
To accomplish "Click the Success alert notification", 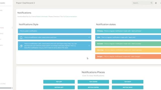I will [x=128, y=44].
